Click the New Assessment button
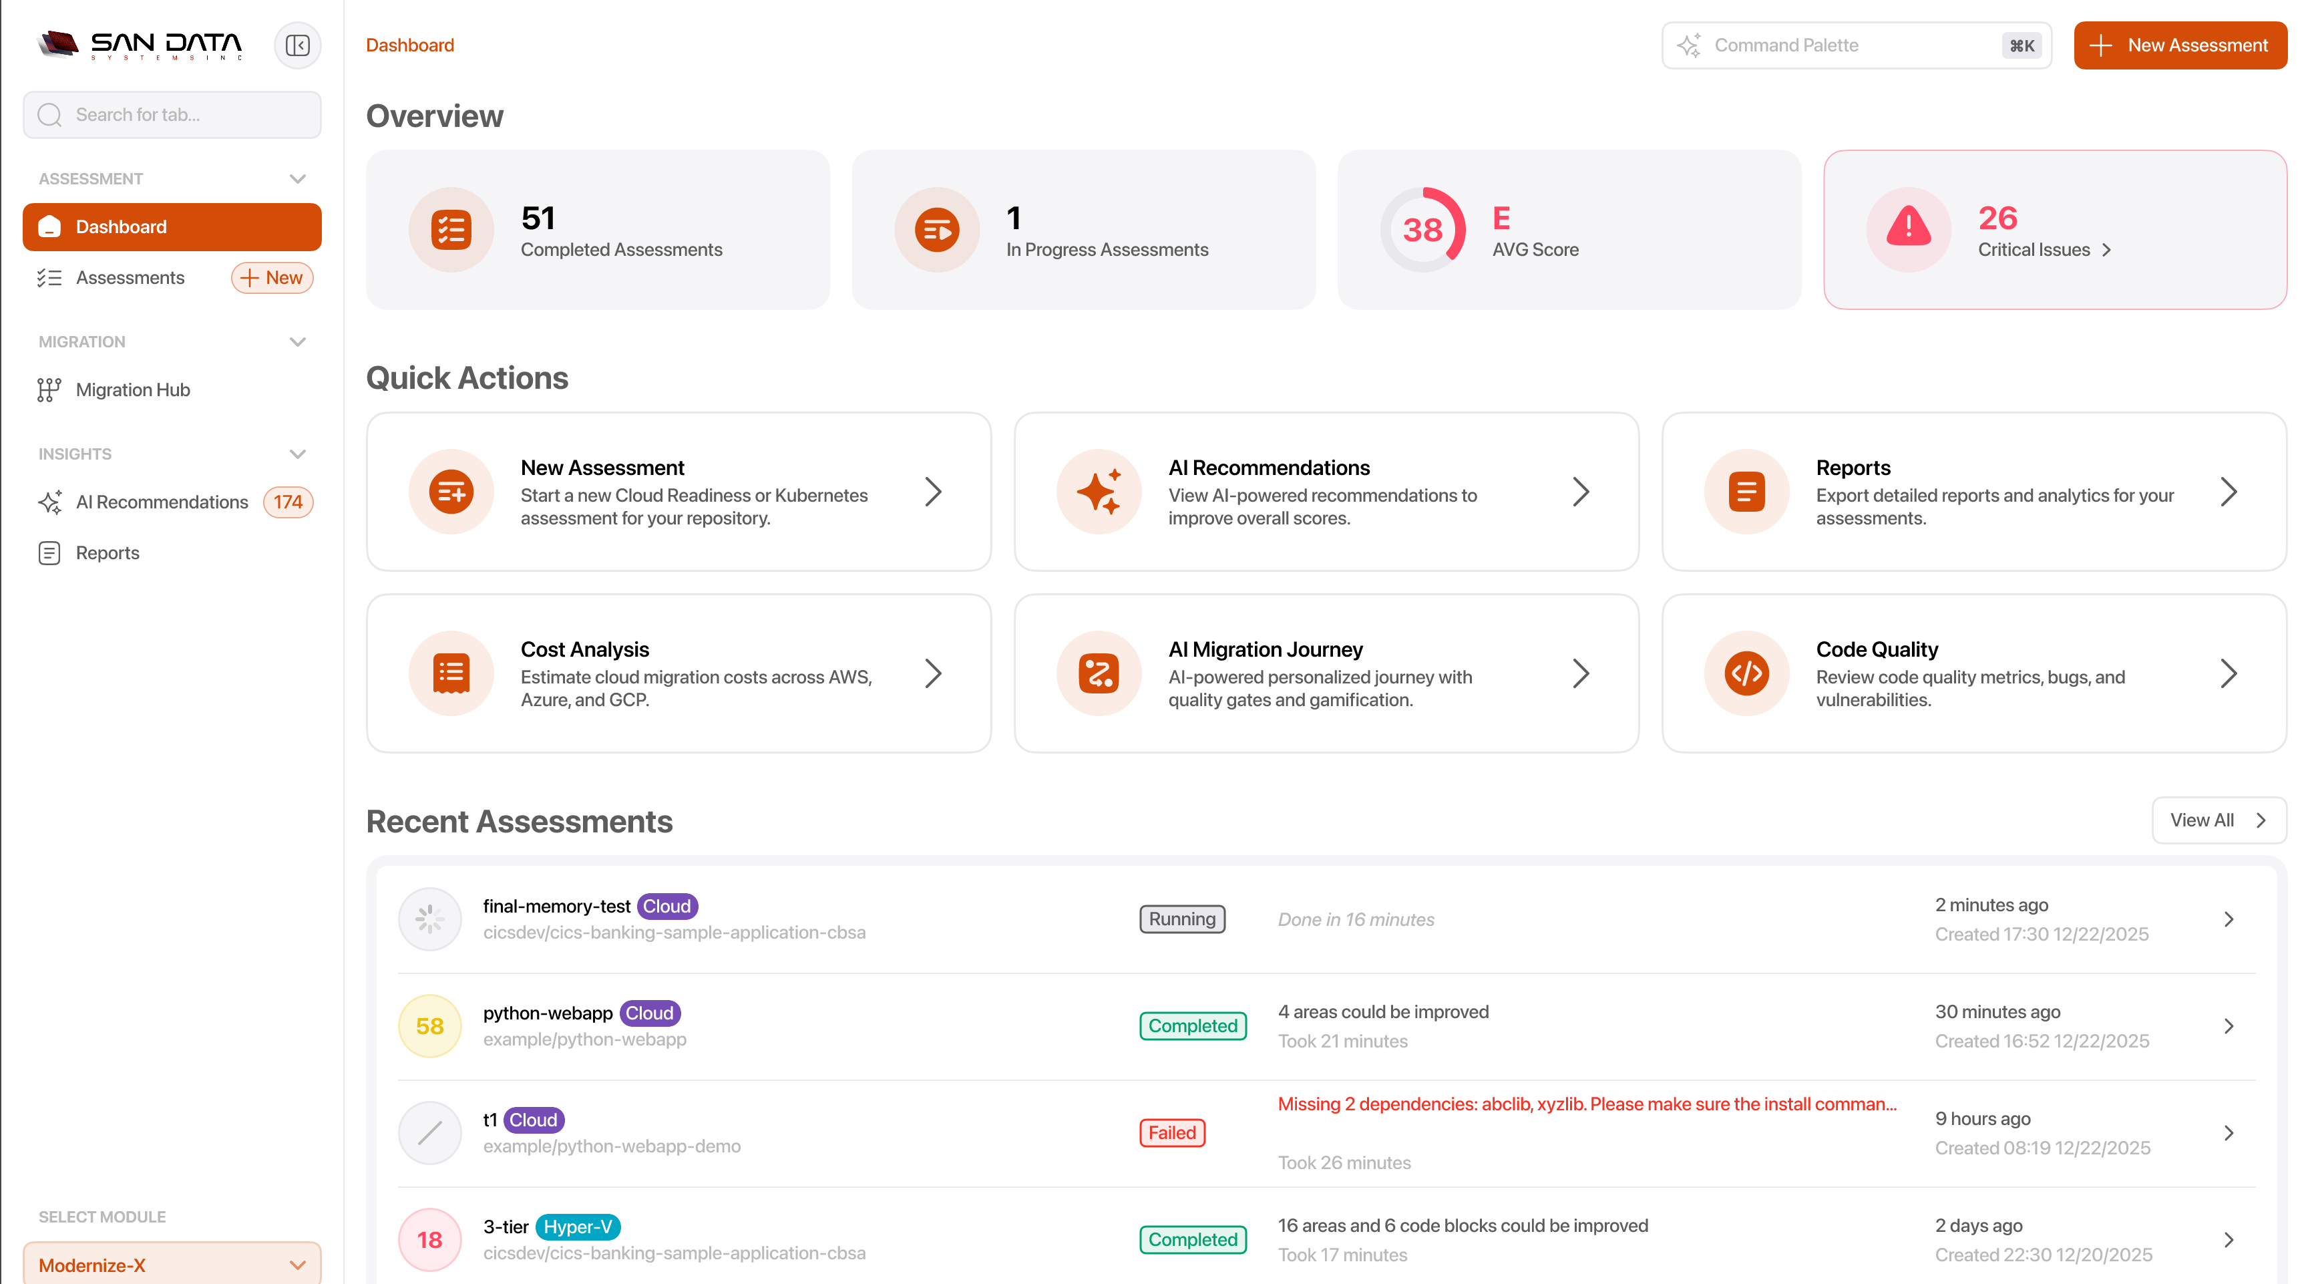The width and height of the screenshot is (2308, 1284). (2180, 45)
